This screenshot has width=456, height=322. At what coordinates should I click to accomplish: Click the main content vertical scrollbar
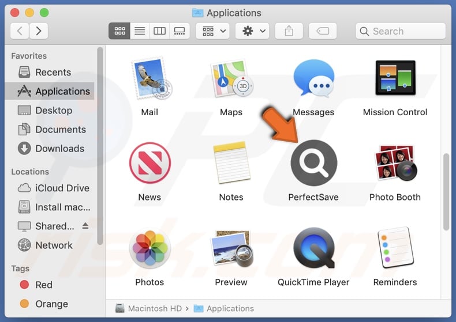pyautogui.click(x=446, y=192)
